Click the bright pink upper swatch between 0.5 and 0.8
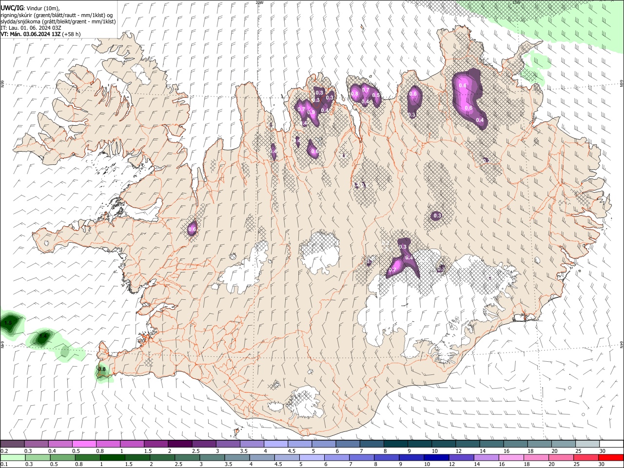The height and width of the screenshot is (468, 624). 84,444
